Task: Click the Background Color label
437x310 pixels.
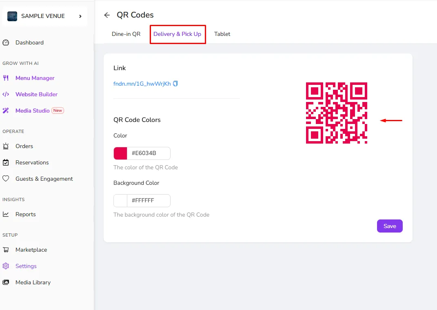Action: [136, 183]
